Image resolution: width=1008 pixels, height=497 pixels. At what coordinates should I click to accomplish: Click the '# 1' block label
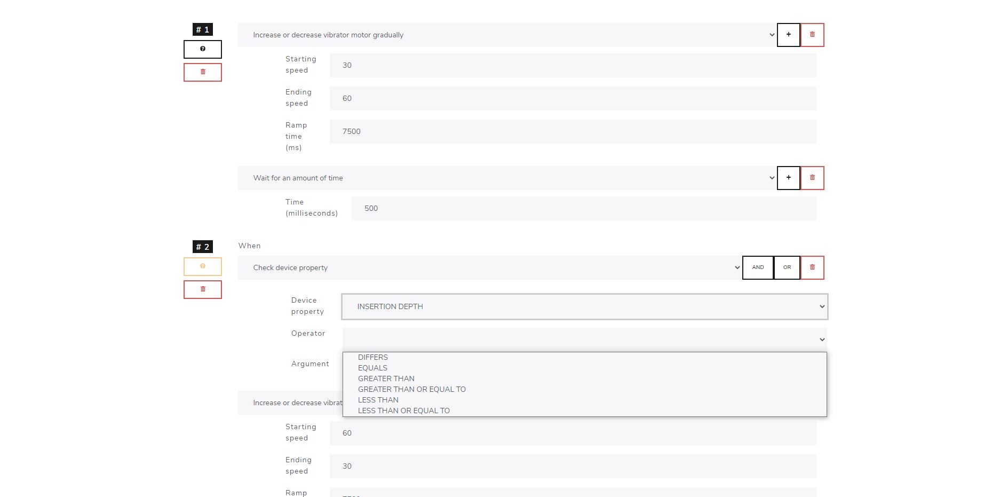[x=203, y=29]
